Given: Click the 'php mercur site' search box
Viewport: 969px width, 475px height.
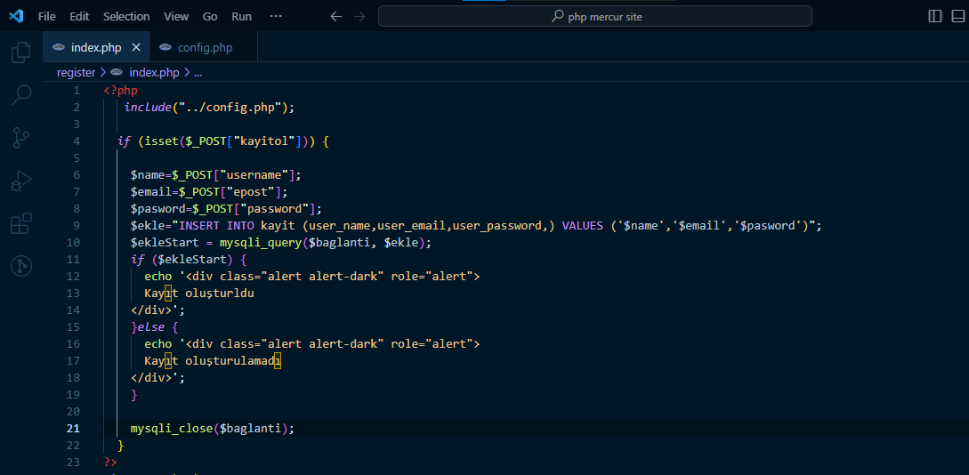Looking at the screenshot, I should click(594, 16).
